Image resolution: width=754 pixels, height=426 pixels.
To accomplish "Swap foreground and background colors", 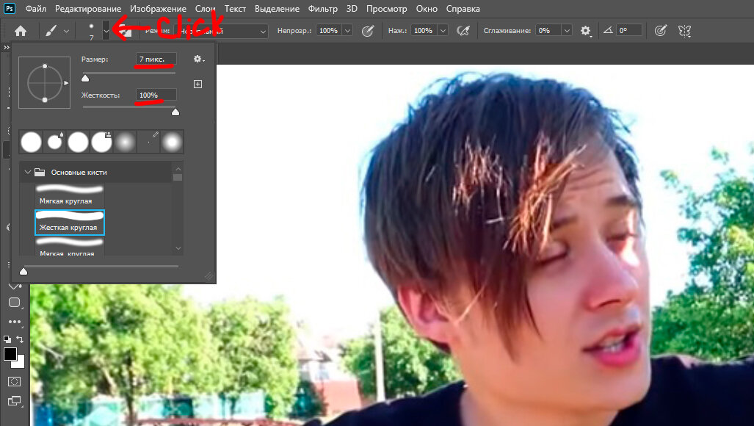I will pyautogui.click(x=20, y=339).
